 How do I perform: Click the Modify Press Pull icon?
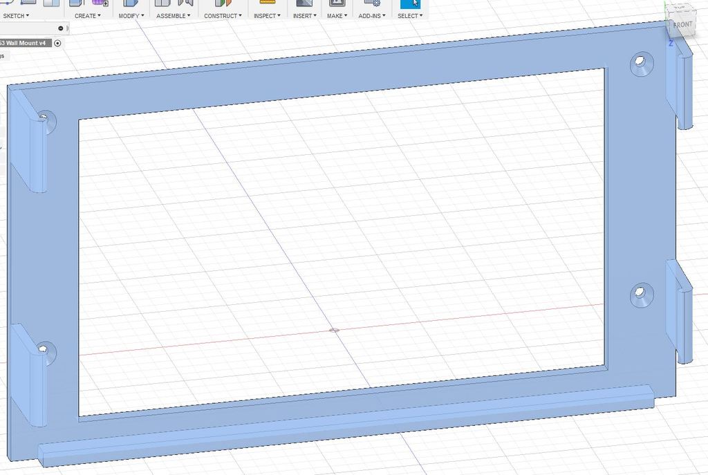[131, 3]
